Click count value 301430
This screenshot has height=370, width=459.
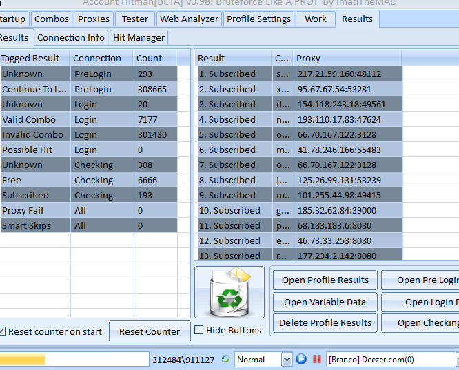pos(152,134)
